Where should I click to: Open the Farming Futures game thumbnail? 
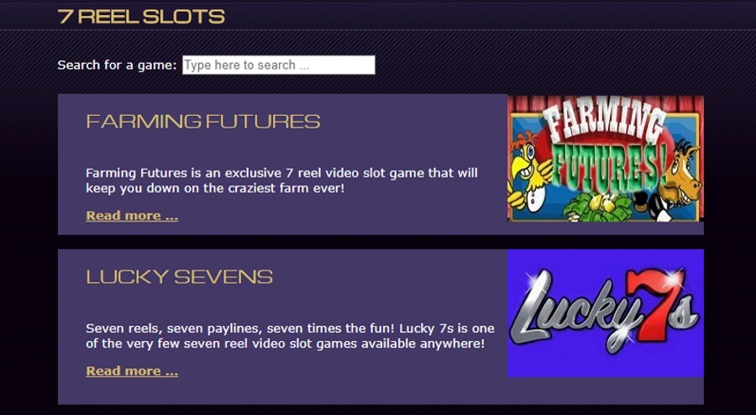tap(605, 159)
